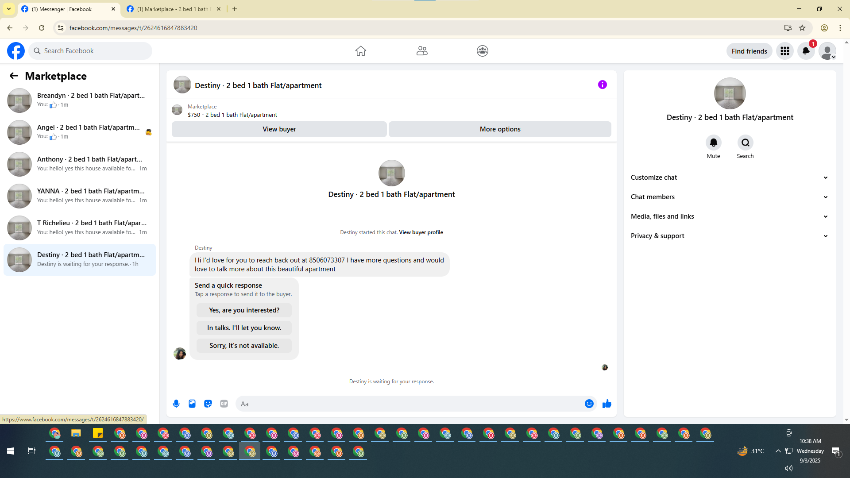
Task: Go back in browser history
Action: [x=10, y=28]
